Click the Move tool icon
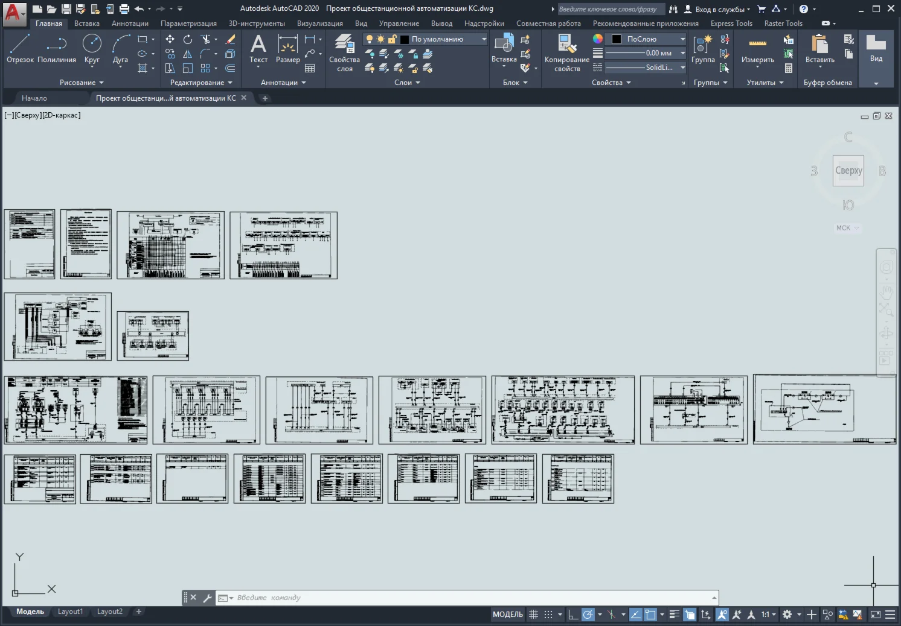The width and height of the screenshot is (901, 626). (x=170, y=39)
